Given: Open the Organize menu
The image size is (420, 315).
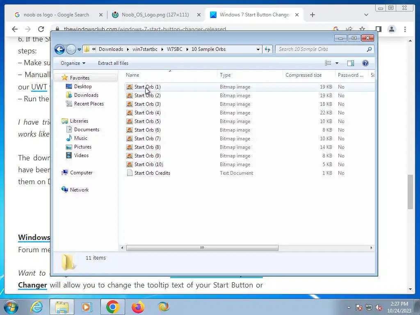Looking at the screenshot, I should click(x=73, y=63).
